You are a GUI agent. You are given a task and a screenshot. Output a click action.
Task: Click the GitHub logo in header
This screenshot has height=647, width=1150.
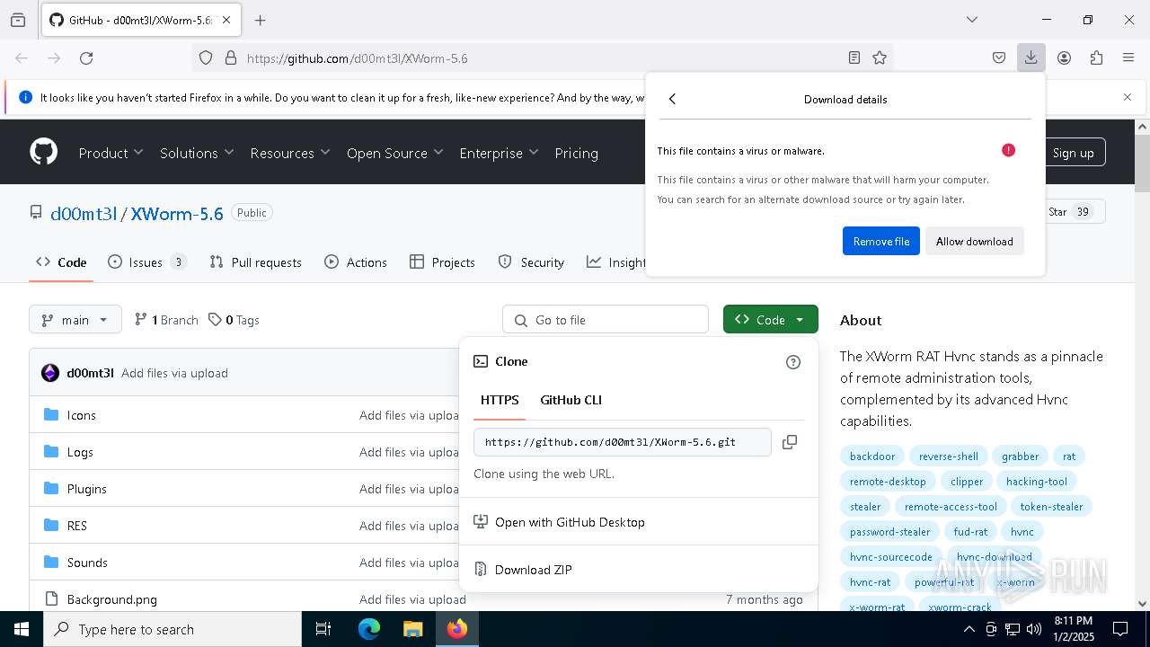click(43, 152)
